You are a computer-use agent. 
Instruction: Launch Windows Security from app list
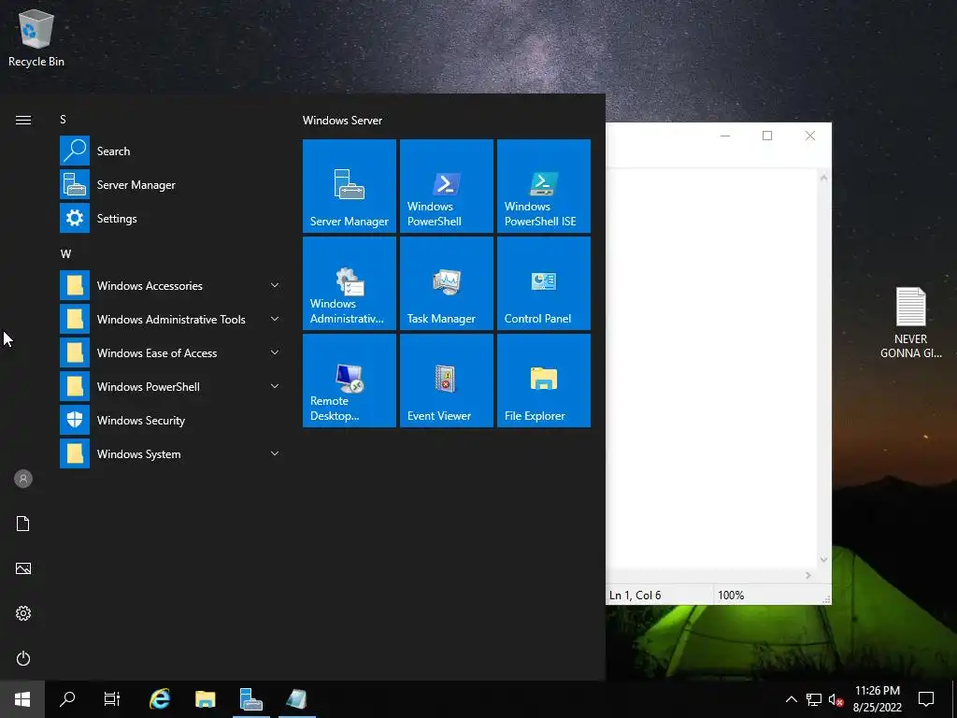pos(170,420)
